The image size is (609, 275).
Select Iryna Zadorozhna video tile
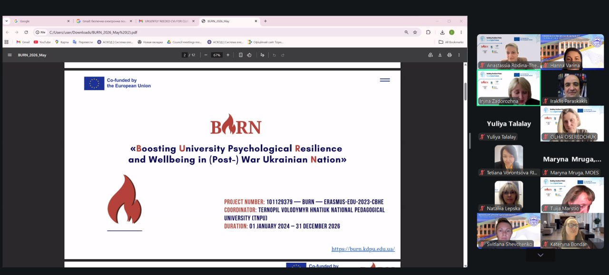[x=509, y=87]
